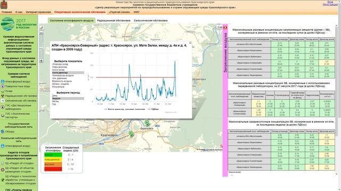Click the БД «Раздел о технологиях обработки» icon
341x191 pixels.
(x=3, y=180)
